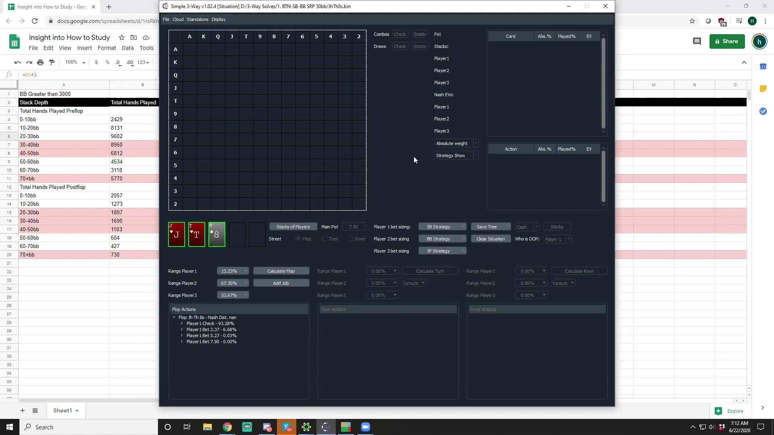Open the Explore panel in Sheets
Screen dimensions: 774x435
click(x=732, y=411)
